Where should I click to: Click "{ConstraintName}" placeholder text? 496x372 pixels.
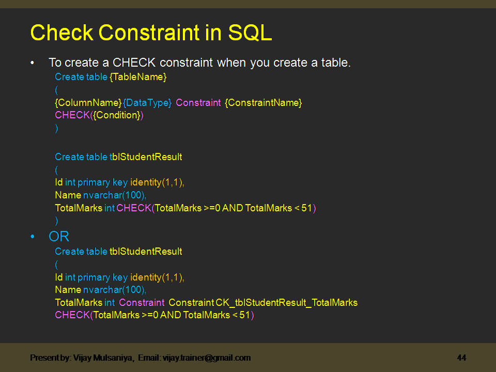click(263, 103)
